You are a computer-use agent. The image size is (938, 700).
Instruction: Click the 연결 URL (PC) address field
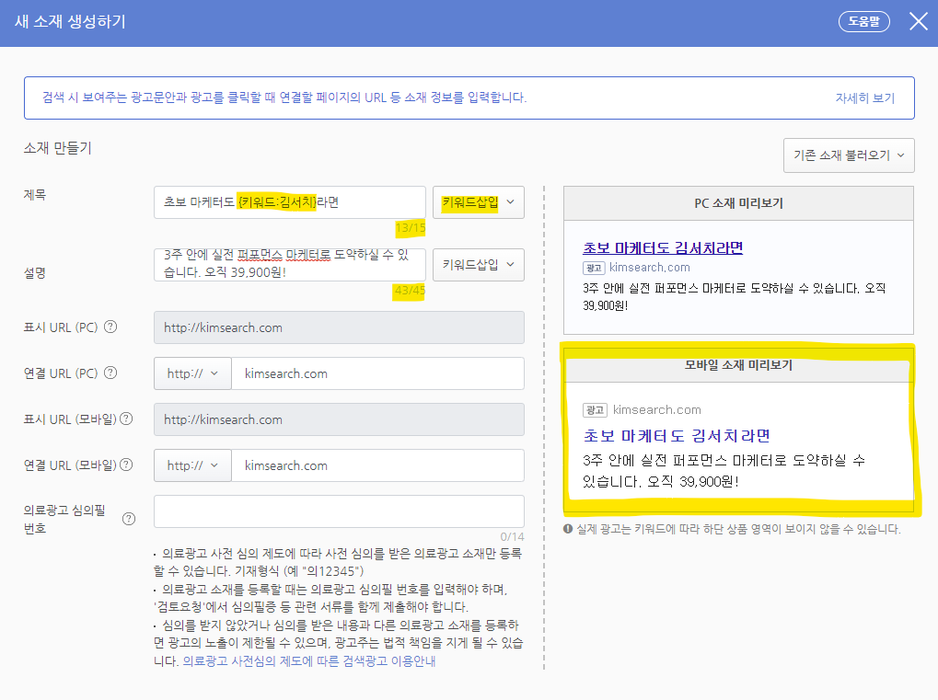point(377,373)
